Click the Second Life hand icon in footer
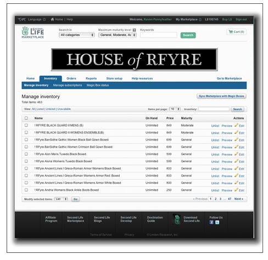The height and width of the screenshot is (260, 268). tap(177, 219)
